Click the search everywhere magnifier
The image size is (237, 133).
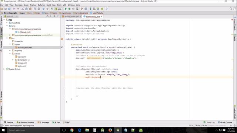click(231, 9)
